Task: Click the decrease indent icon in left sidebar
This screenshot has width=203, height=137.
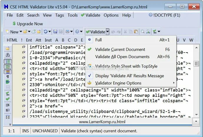Action: pyautogui.click(x=8, y=110)
